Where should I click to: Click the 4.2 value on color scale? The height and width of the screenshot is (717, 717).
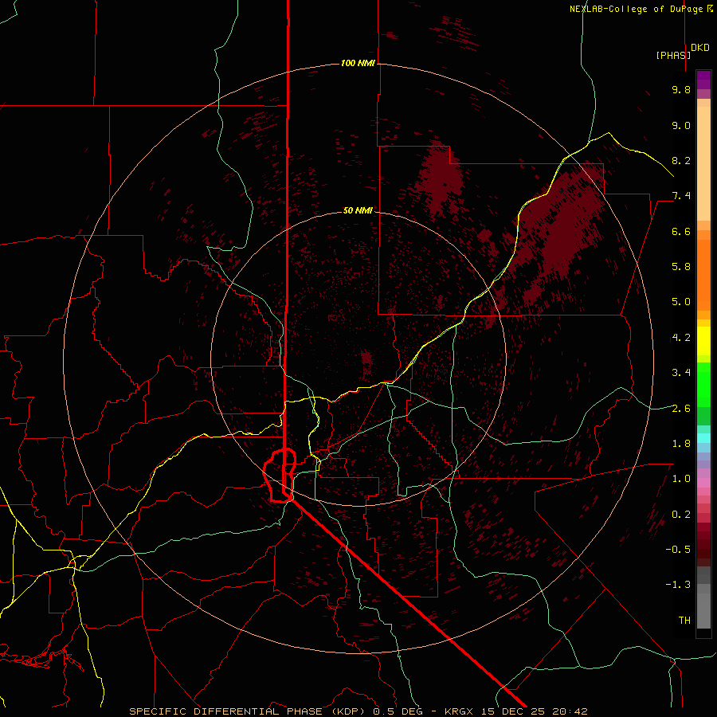click(681, 338)
